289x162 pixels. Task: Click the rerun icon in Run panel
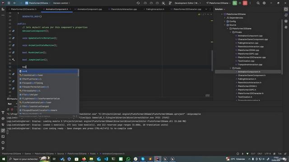[8, 109]
